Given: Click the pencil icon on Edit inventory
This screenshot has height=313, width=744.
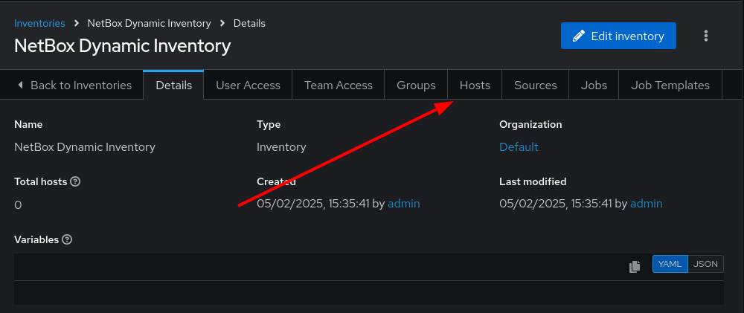Looking at the screenshot, I should point(578,36).
